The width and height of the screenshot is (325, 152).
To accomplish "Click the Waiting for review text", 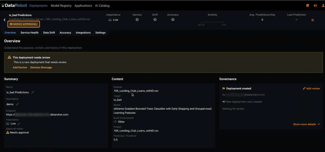I will 233,109.
